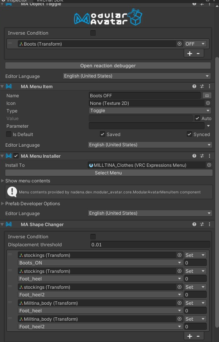The height and width of the screenshot is (342, 219).
Task: Open presets icon on MA Menu Installer
Action: point(202,156)
